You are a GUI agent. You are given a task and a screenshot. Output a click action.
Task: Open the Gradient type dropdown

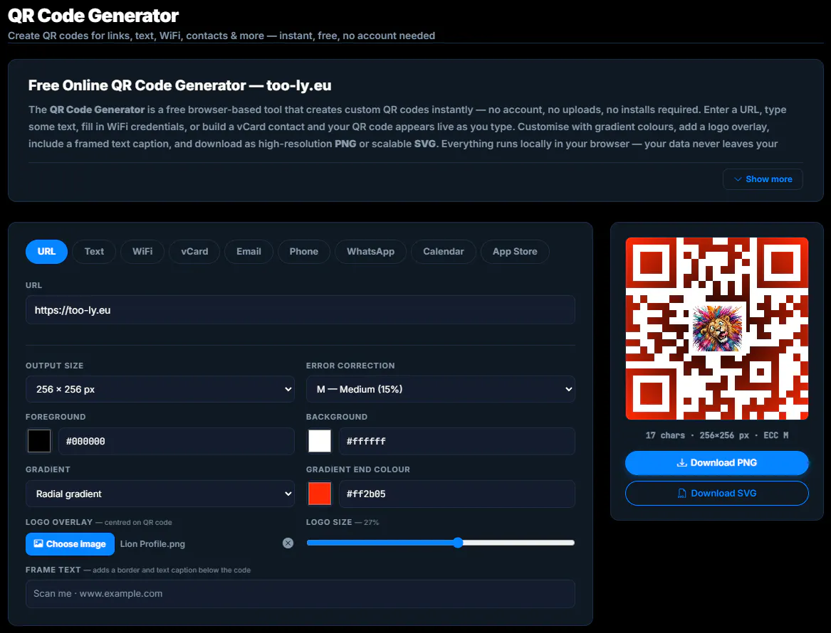(x=160, y=494)
